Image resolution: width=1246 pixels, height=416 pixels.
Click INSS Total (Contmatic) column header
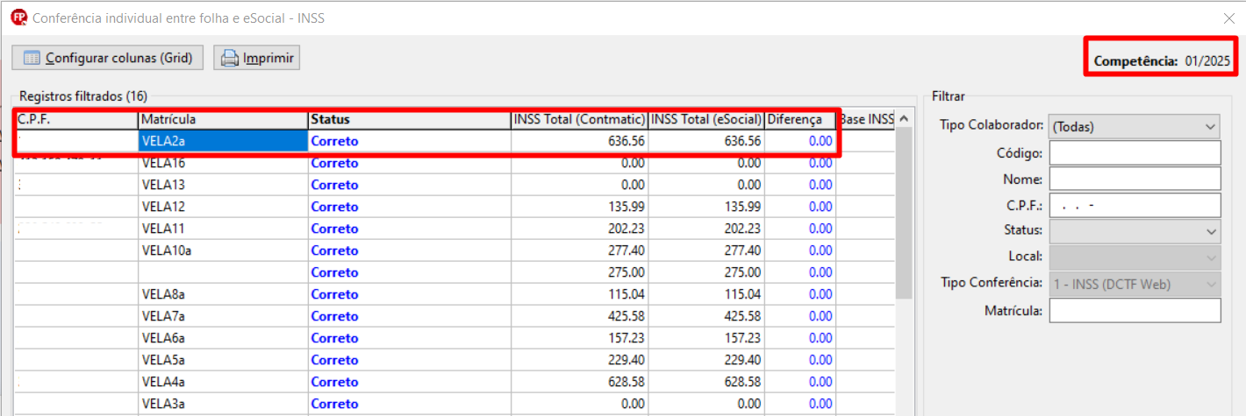580,119
